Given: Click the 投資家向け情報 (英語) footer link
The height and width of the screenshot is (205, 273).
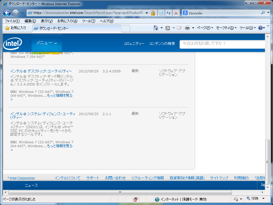Looking at the screenshot, I should click(x=187, y=178).
